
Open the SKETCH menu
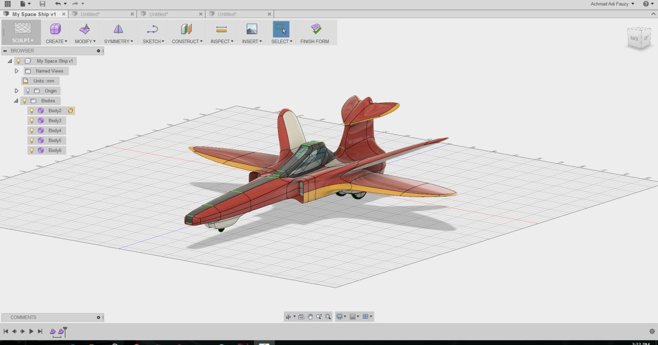point(154,41)
